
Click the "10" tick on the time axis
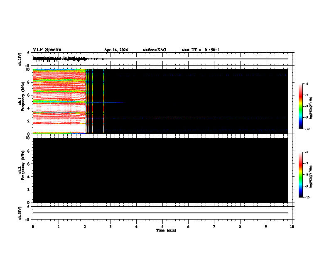click(x=292, y=227)
